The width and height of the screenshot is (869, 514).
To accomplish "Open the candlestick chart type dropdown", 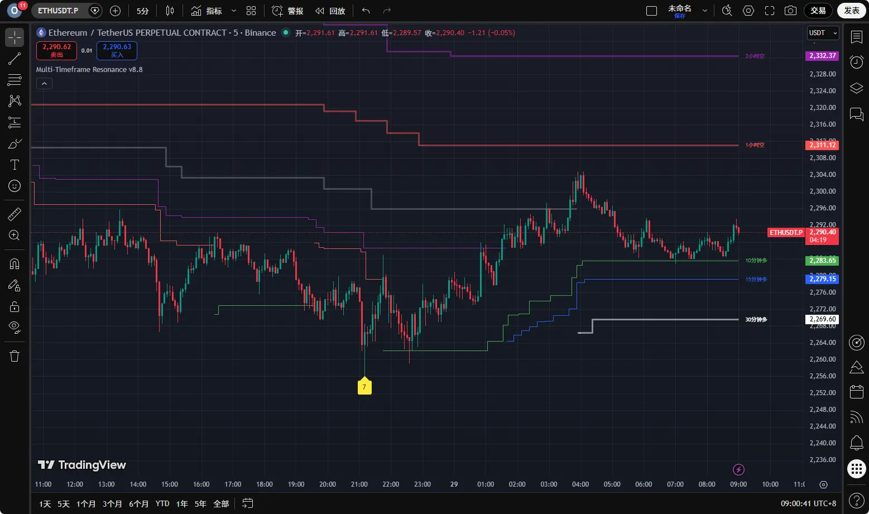I will tap(170, 11).
